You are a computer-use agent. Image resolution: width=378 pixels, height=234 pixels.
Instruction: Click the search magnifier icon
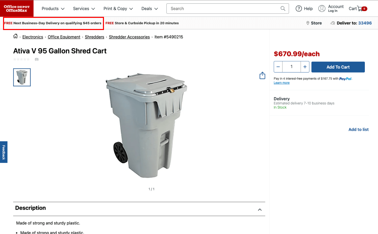click(283, 8)
